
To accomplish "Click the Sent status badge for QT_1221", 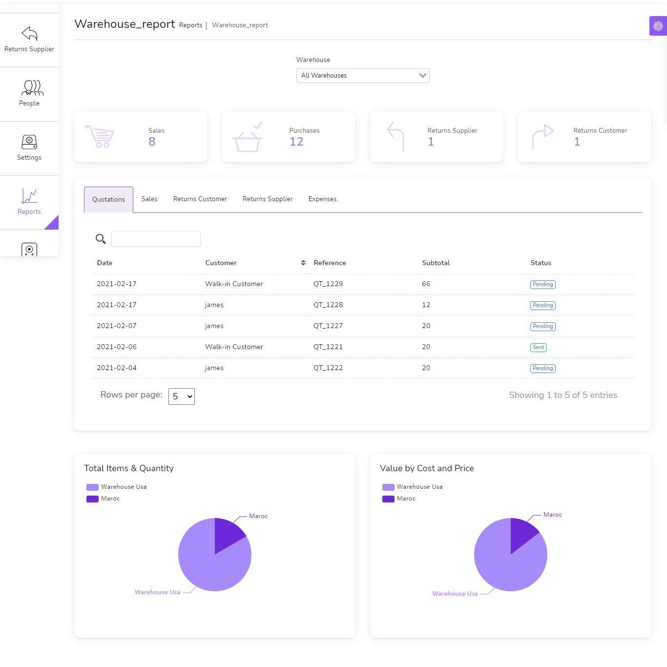I will (538, 347).
